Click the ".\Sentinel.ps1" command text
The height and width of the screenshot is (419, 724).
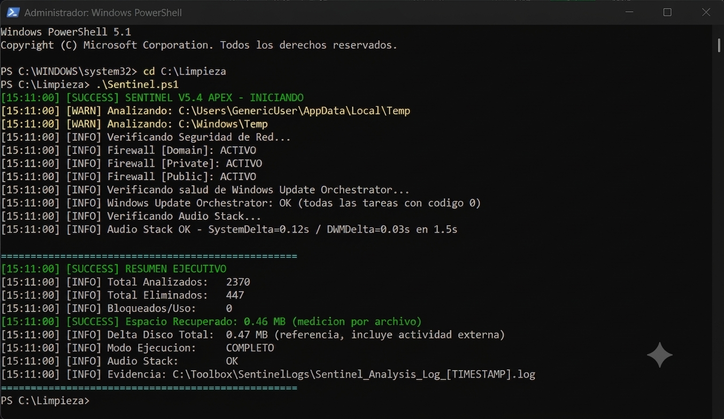pos(137,84)
